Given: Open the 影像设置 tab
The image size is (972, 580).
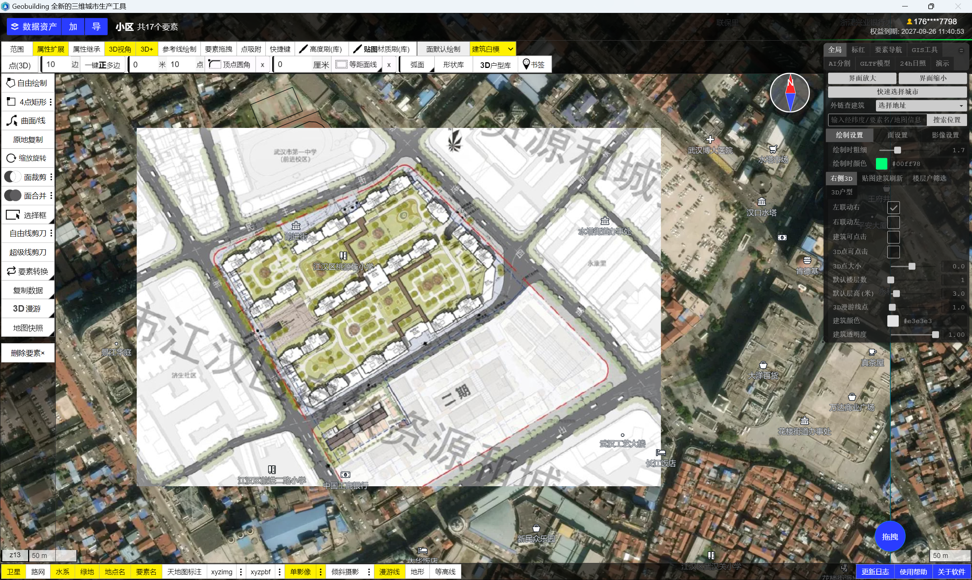Looking at the screenshot, I should click(945, 135).
